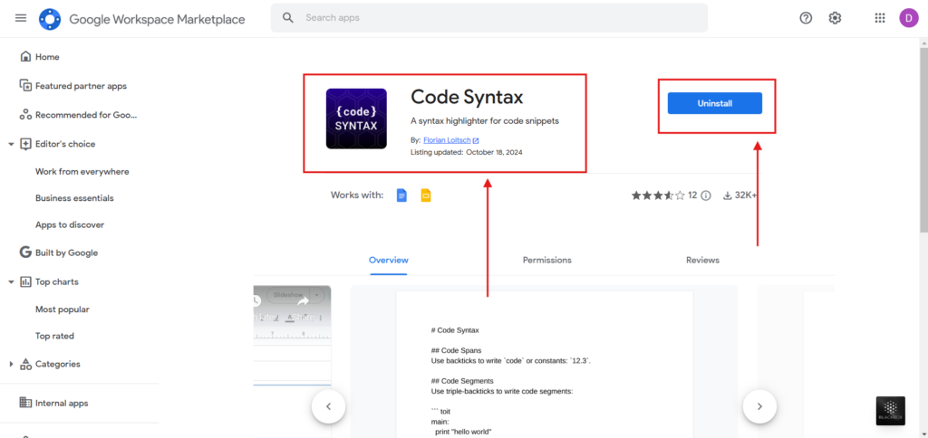
Task: Open the Google apps grid launcher
Action: 880,18
